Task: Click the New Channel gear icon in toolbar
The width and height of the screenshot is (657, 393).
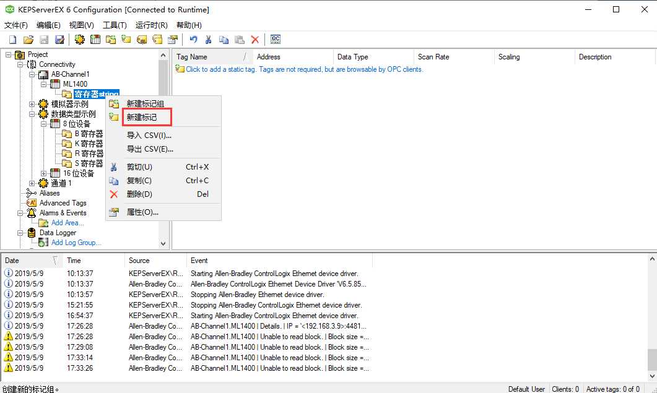Action: 80,40
